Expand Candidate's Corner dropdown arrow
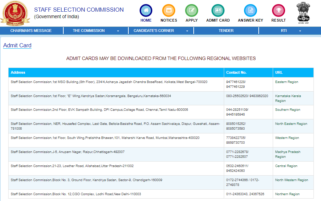Image resolution: width=321 pixels, height=201 pixels. click(x=187, y=31)
